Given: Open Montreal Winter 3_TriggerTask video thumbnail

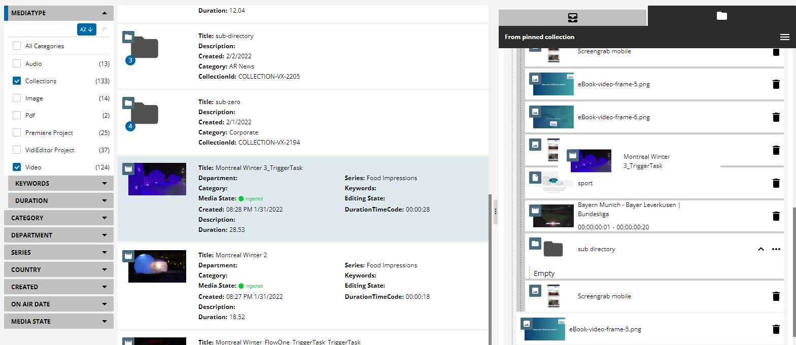Looking at the screenshot, I should [x=157, y=179].
